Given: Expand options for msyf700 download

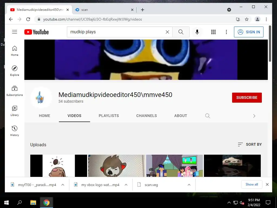Looking at the screenshot, I should [63, 185].
